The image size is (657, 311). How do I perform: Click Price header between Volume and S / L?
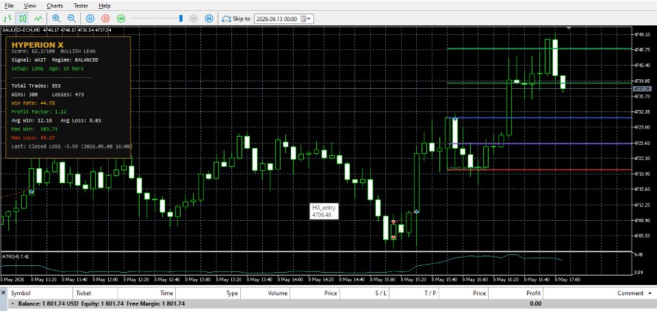315,293
